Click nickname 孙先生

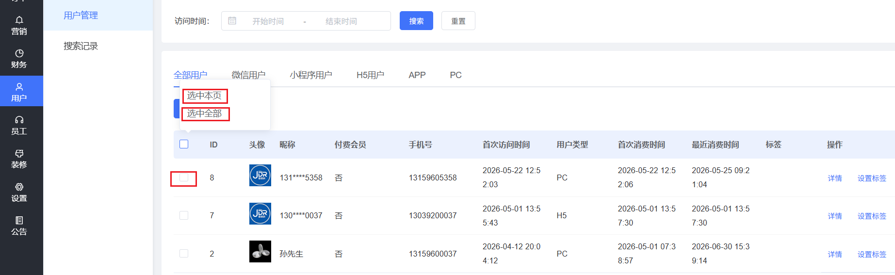click(291, 254)
